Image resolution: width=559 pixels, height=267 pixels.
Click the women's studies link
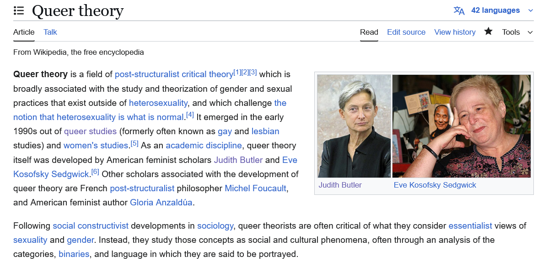click(96, 146)
